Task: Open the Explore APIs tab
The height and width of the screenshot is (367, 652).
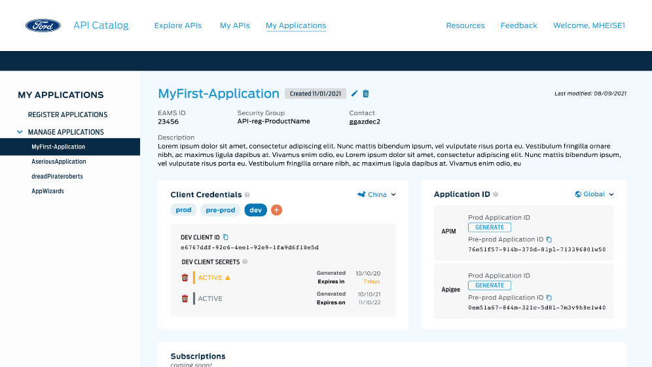Action: coord(177,26)
